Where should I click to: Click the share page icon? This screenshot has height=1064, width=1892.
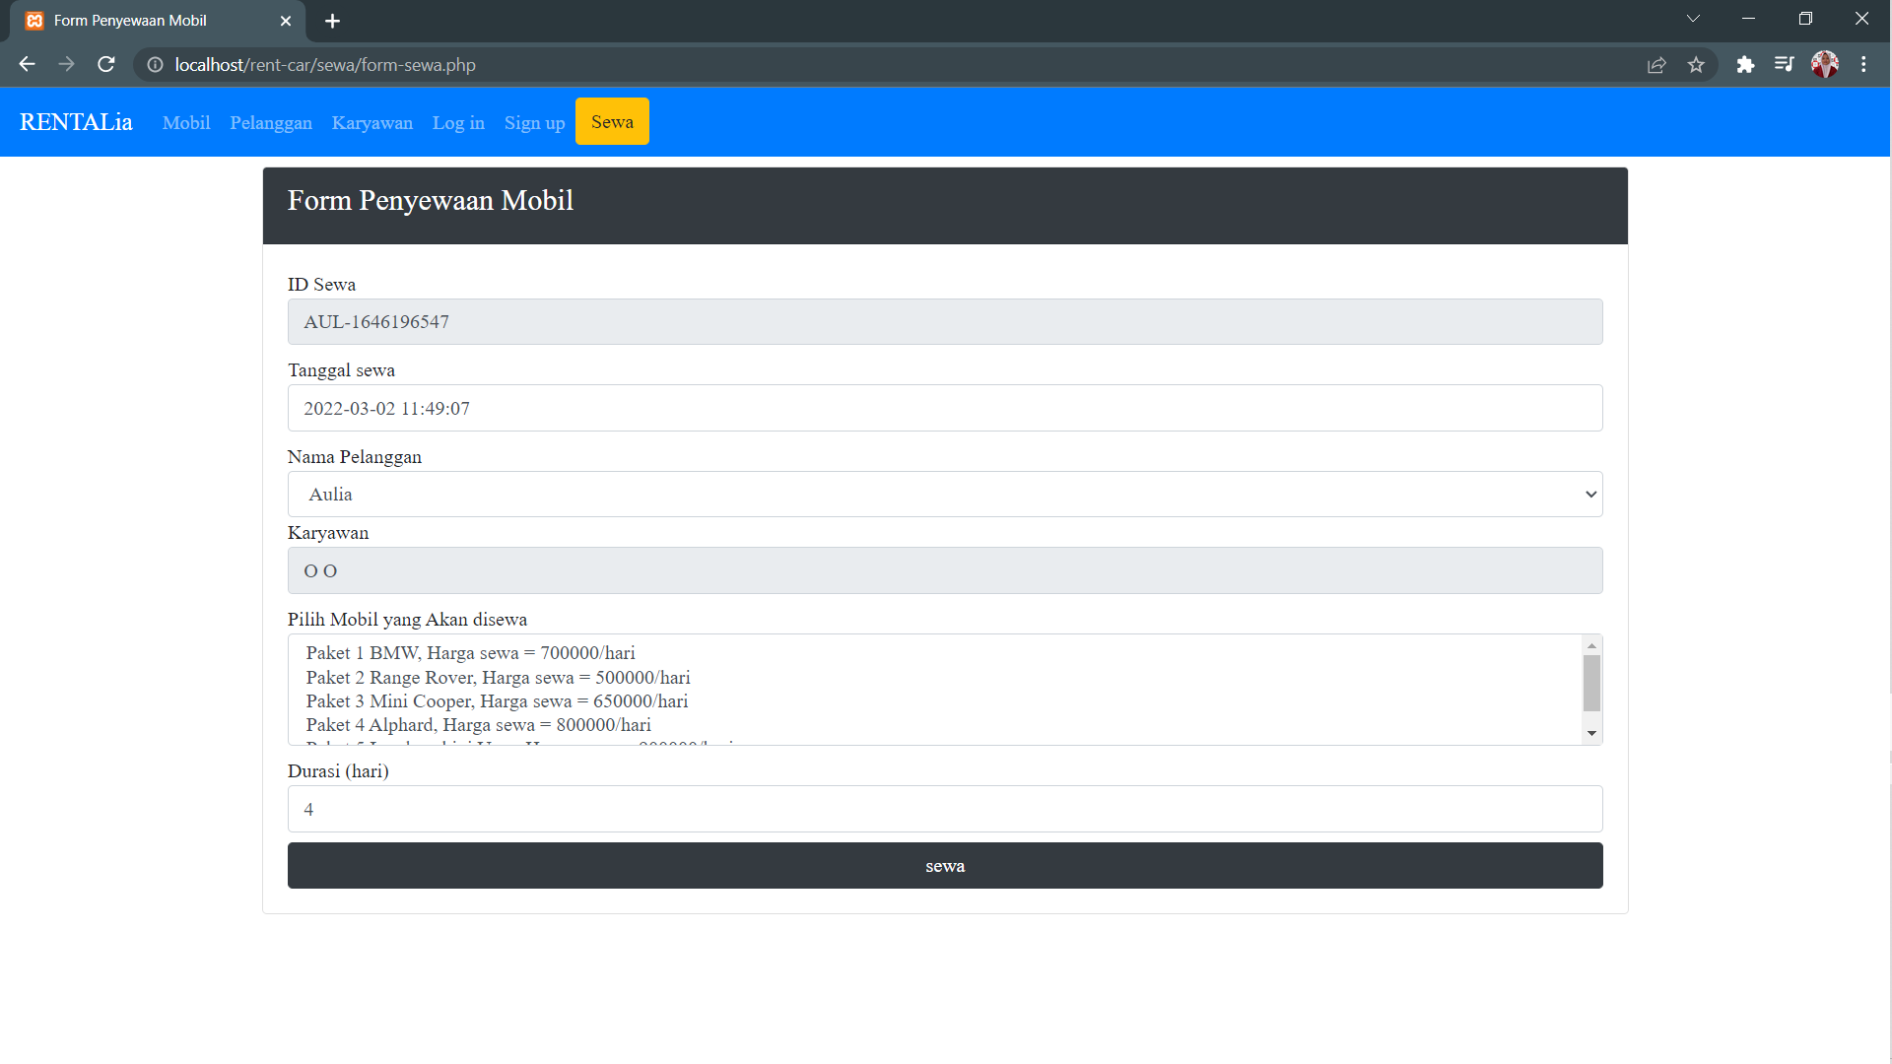point(1656,64)
